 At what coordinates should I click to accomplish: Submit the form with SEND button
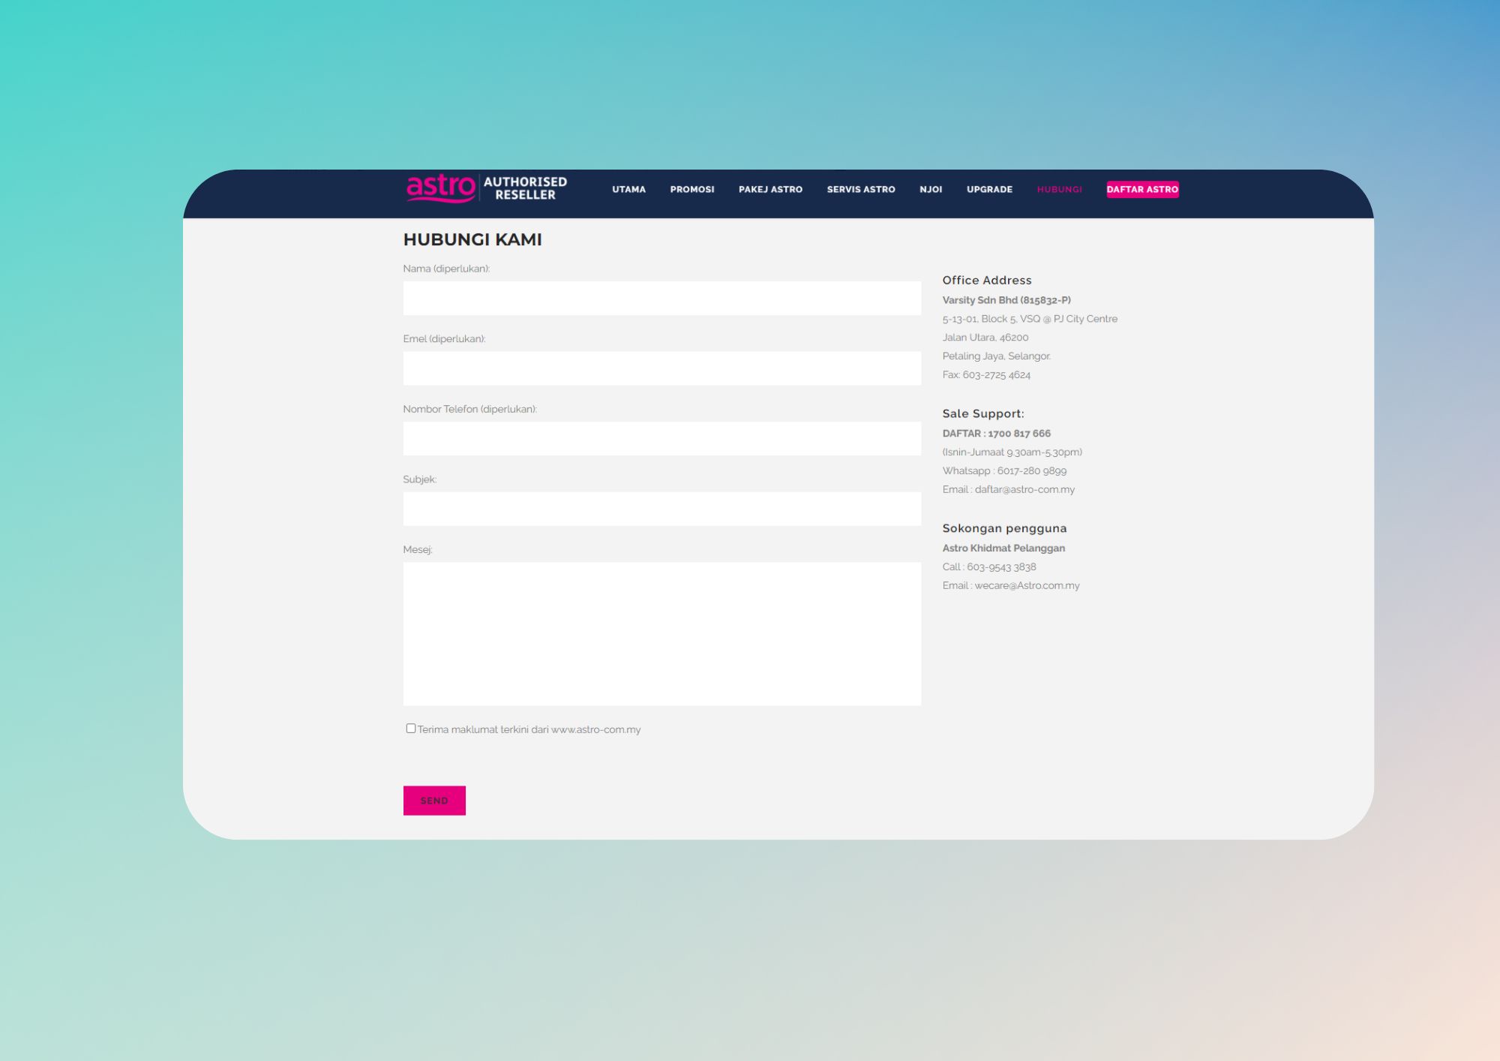point(434,801)
